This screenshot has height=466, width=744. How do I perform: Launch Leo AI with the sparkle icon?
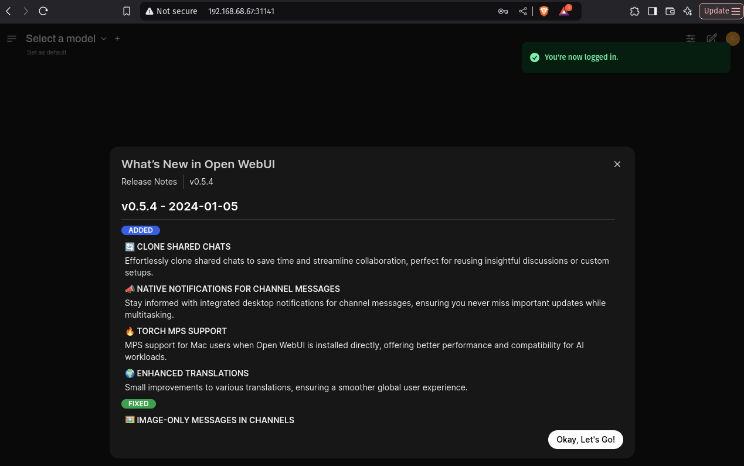pos(687,11)
